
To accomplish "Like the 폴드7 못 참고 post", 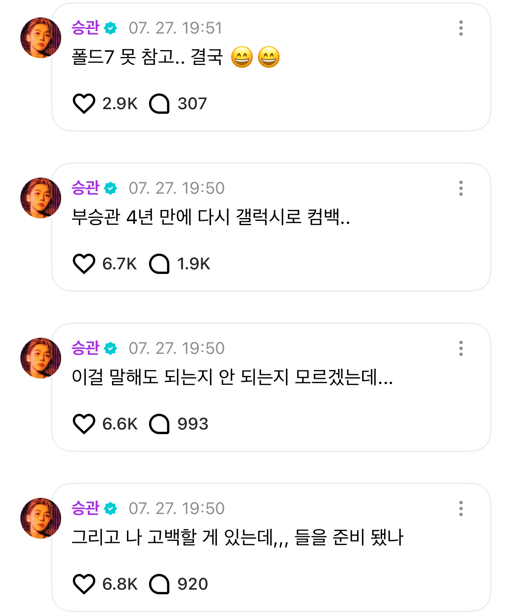I will pos(84,104).
